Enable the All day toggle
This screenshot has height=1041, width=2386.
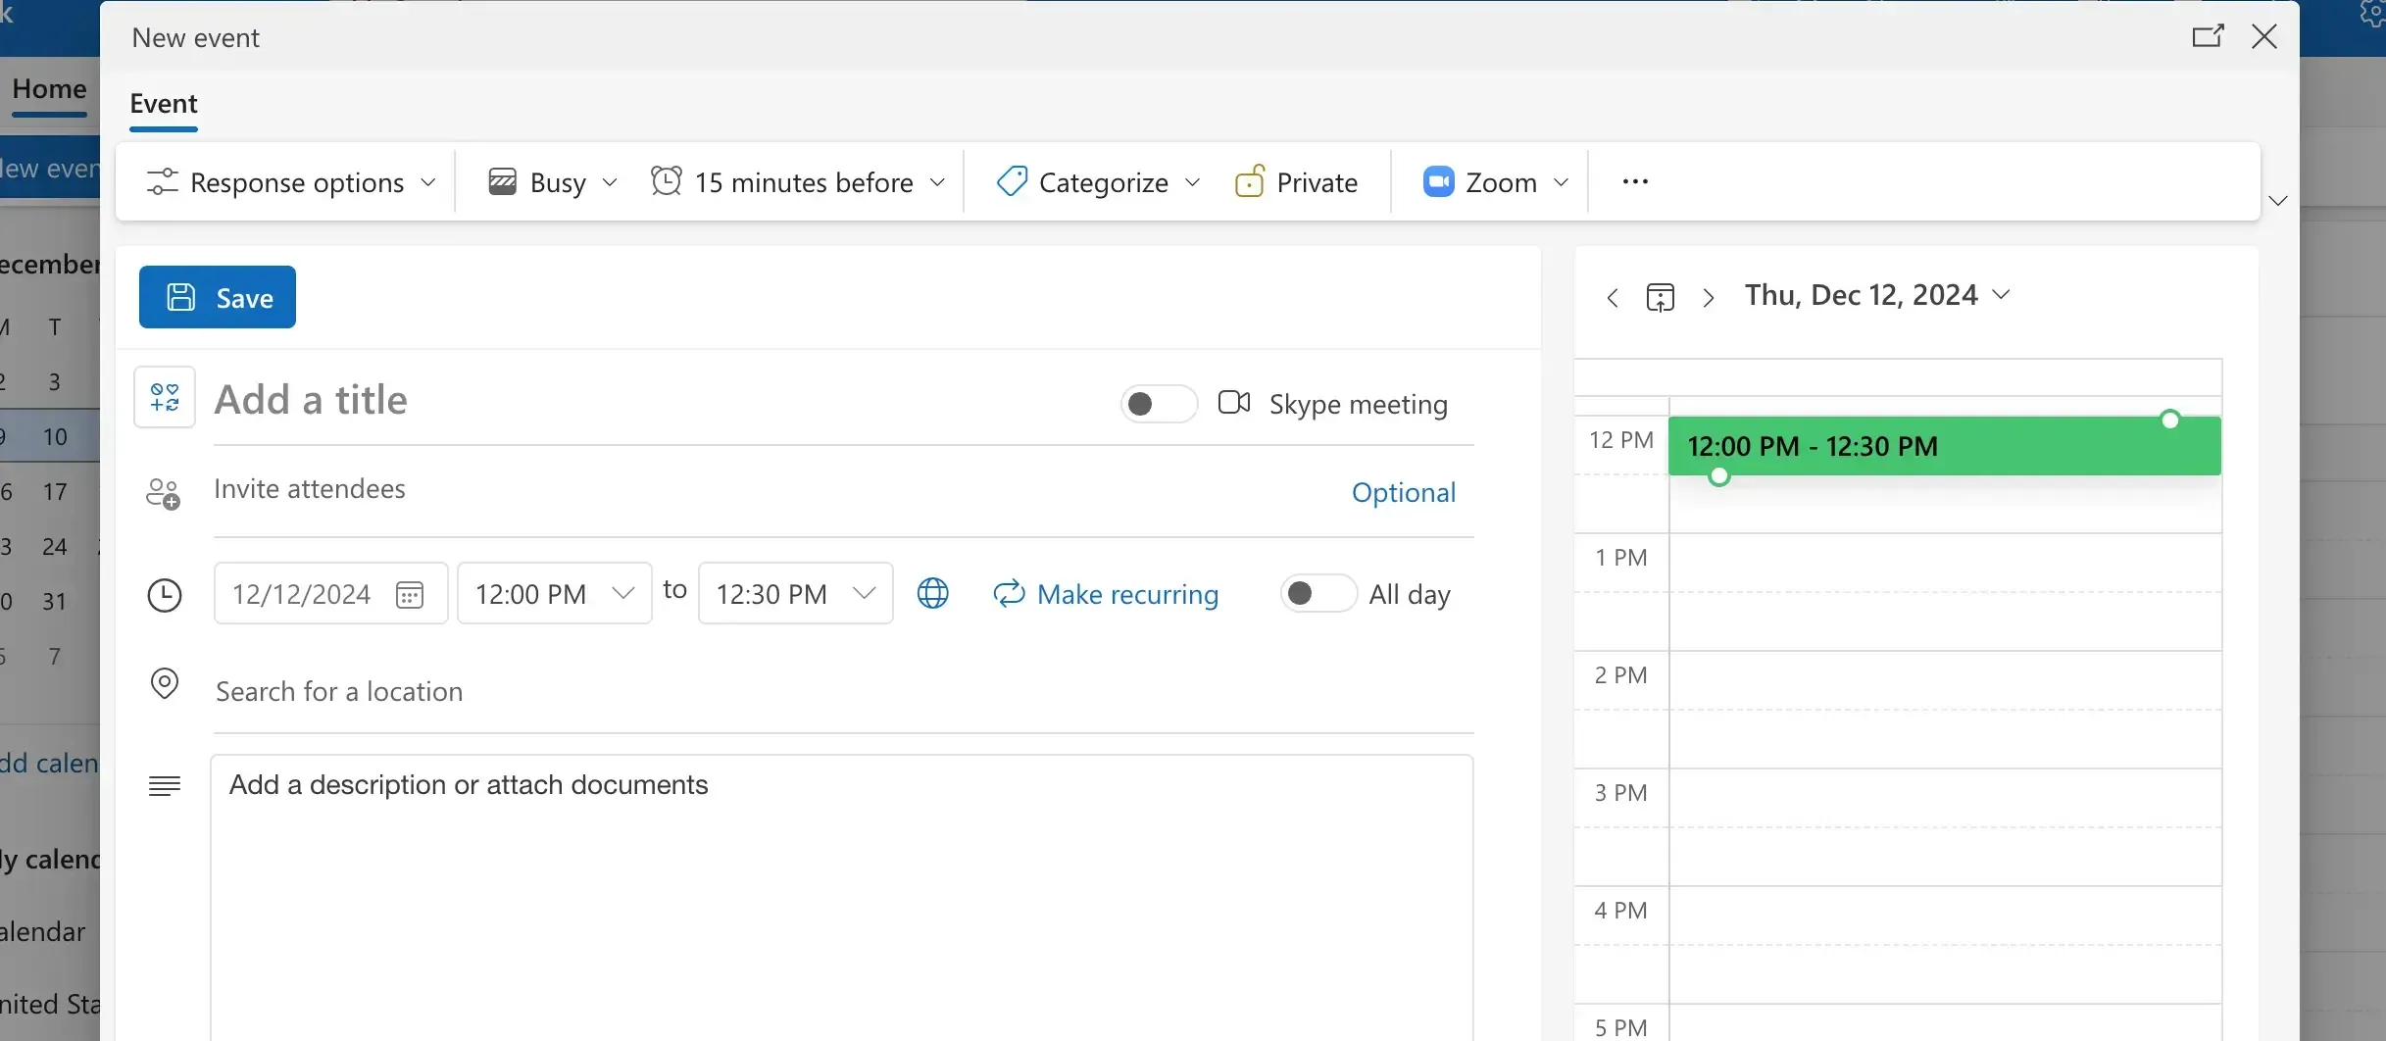[x=1317, y=593]
